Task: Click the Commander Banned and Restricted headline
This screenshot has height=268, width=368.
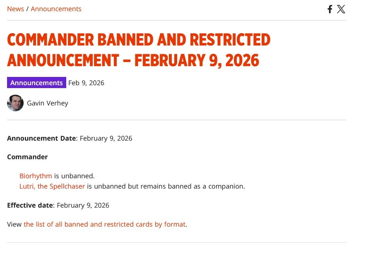Action: coord(139,50)
